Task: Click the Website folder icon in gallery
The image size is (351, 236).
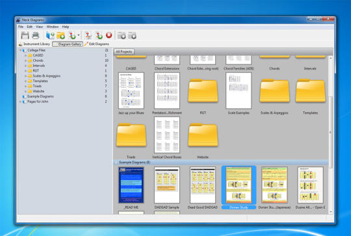Action: pyautogui.click(x=203, y=135)
